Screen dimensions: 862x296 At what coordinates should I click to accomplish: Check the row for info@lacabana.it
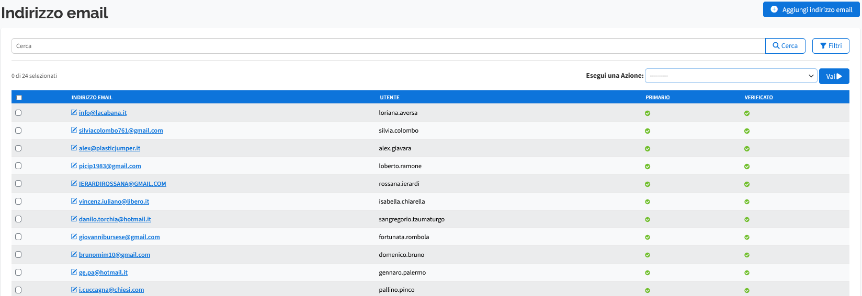pyautogui.click(x=18, y=113)
